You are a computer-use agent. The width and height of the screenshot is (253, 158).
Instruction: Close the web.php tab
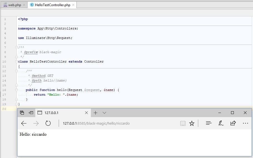[x=24, y=5]
